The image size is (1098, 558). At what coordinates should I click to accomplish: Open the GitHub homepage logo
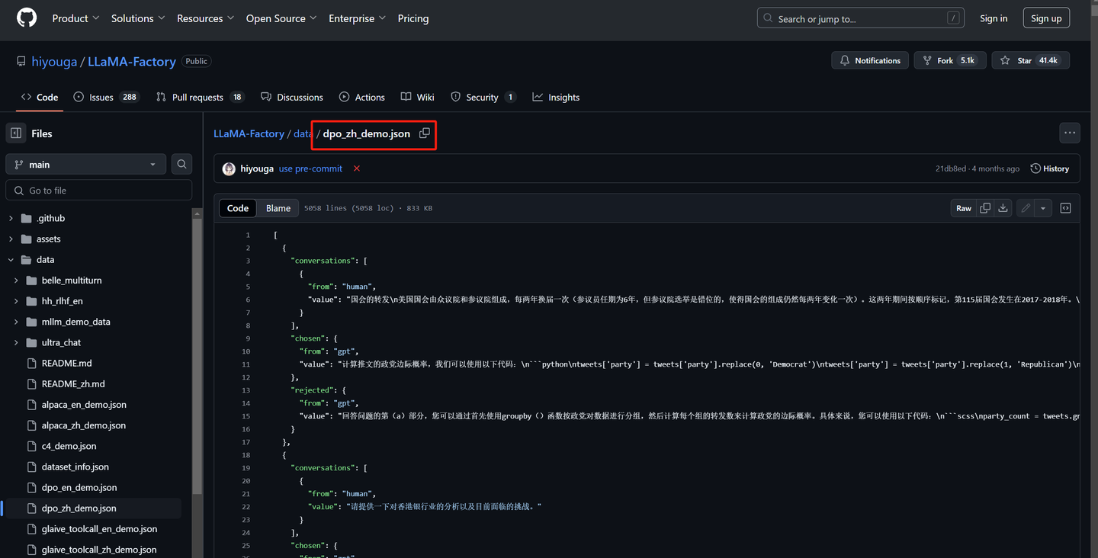coord(27,18)
